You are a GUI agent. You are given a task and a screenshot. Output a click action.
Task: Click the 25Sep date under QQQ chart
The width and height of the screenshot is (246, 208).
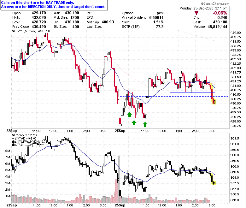[x=120, y=205]
